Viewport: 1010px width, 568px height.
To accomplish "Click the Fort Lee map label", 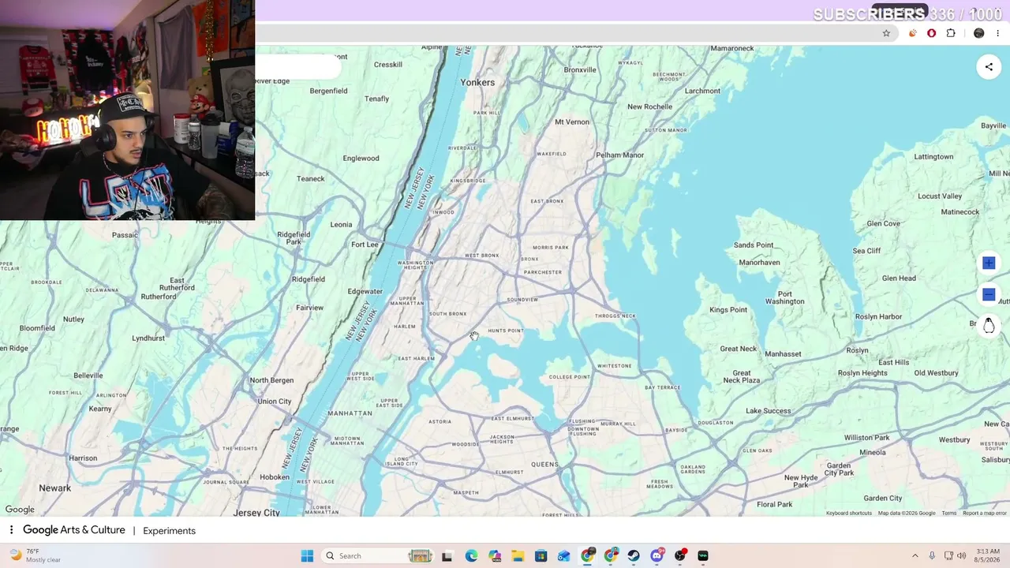I will pyautogui.click(x=365, y=245).
